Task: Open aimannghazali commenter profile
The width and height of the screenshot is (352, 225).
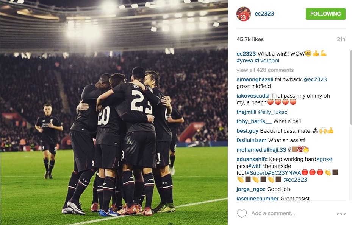Action: [255, 79]
